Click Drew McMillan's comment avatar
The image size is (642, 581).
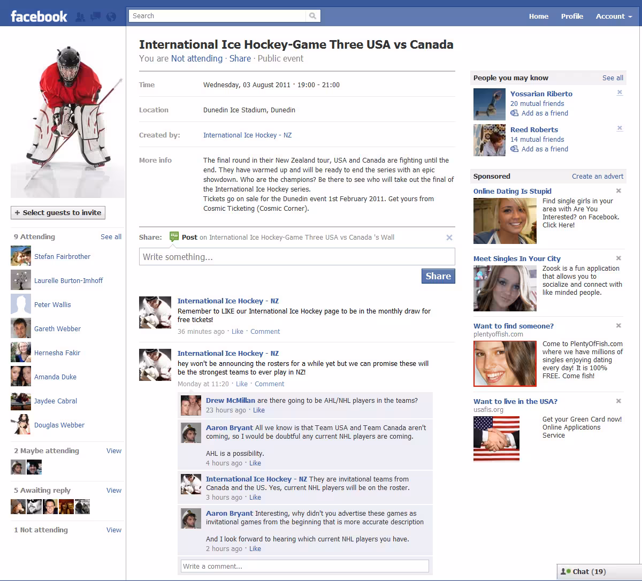coord(191,406)
